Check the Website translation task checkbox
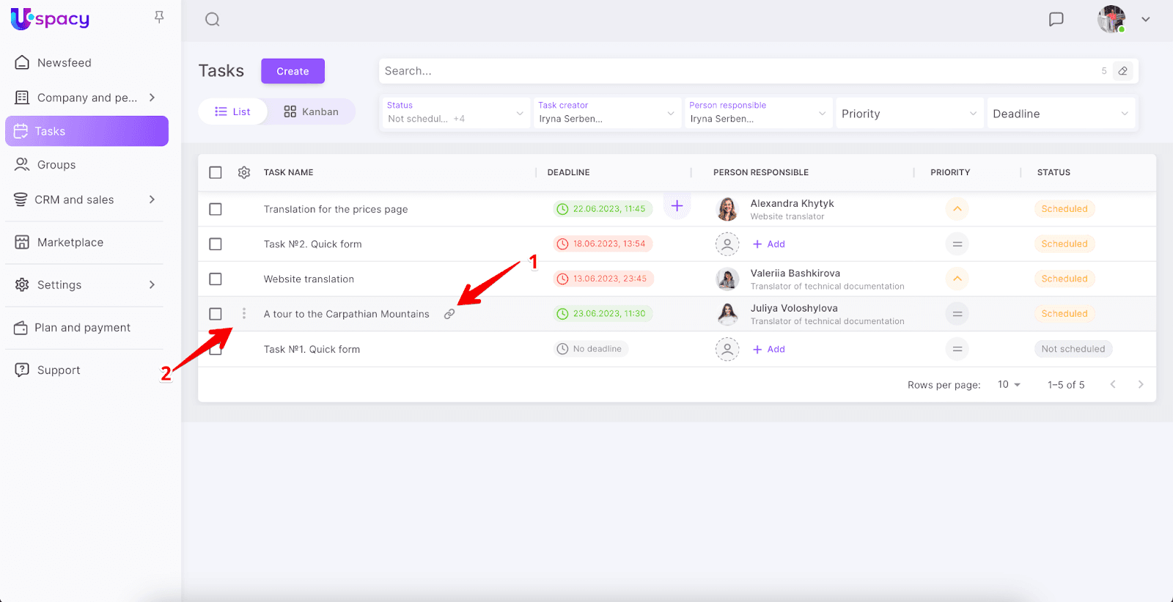The height and width of the screenshot is (602, 1173). pyautogui.click(x=216, y=279)
